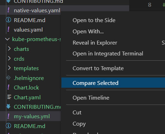Click YAML icon beside native-values.yaml
This screenshot has width=165, height=134.
coord(8,10)
